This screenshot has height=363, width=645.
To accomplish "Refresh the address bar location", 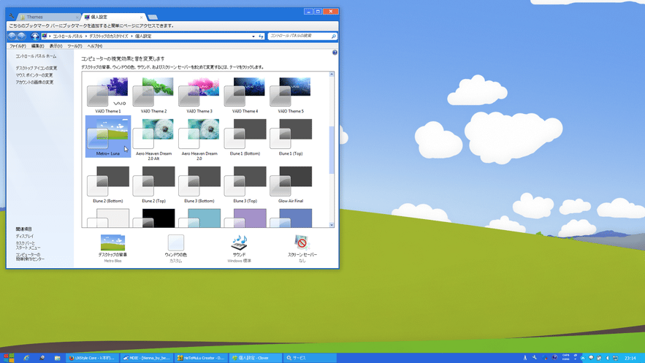I will (x=261, y=37).
